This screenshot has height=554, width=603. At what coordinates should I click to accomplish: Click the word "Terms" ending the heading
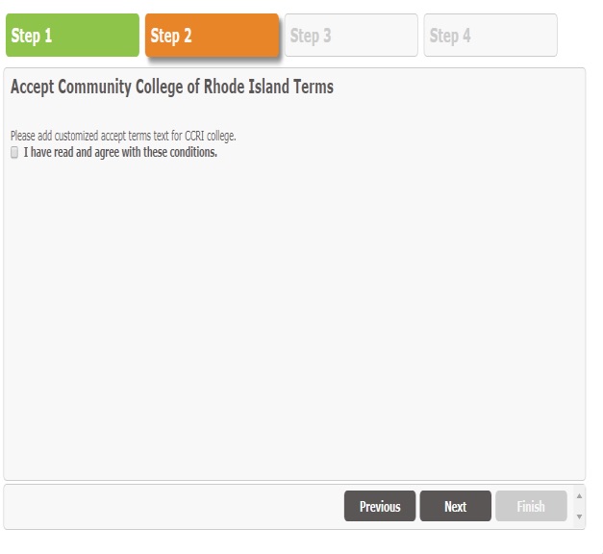[x=313, y=87]
